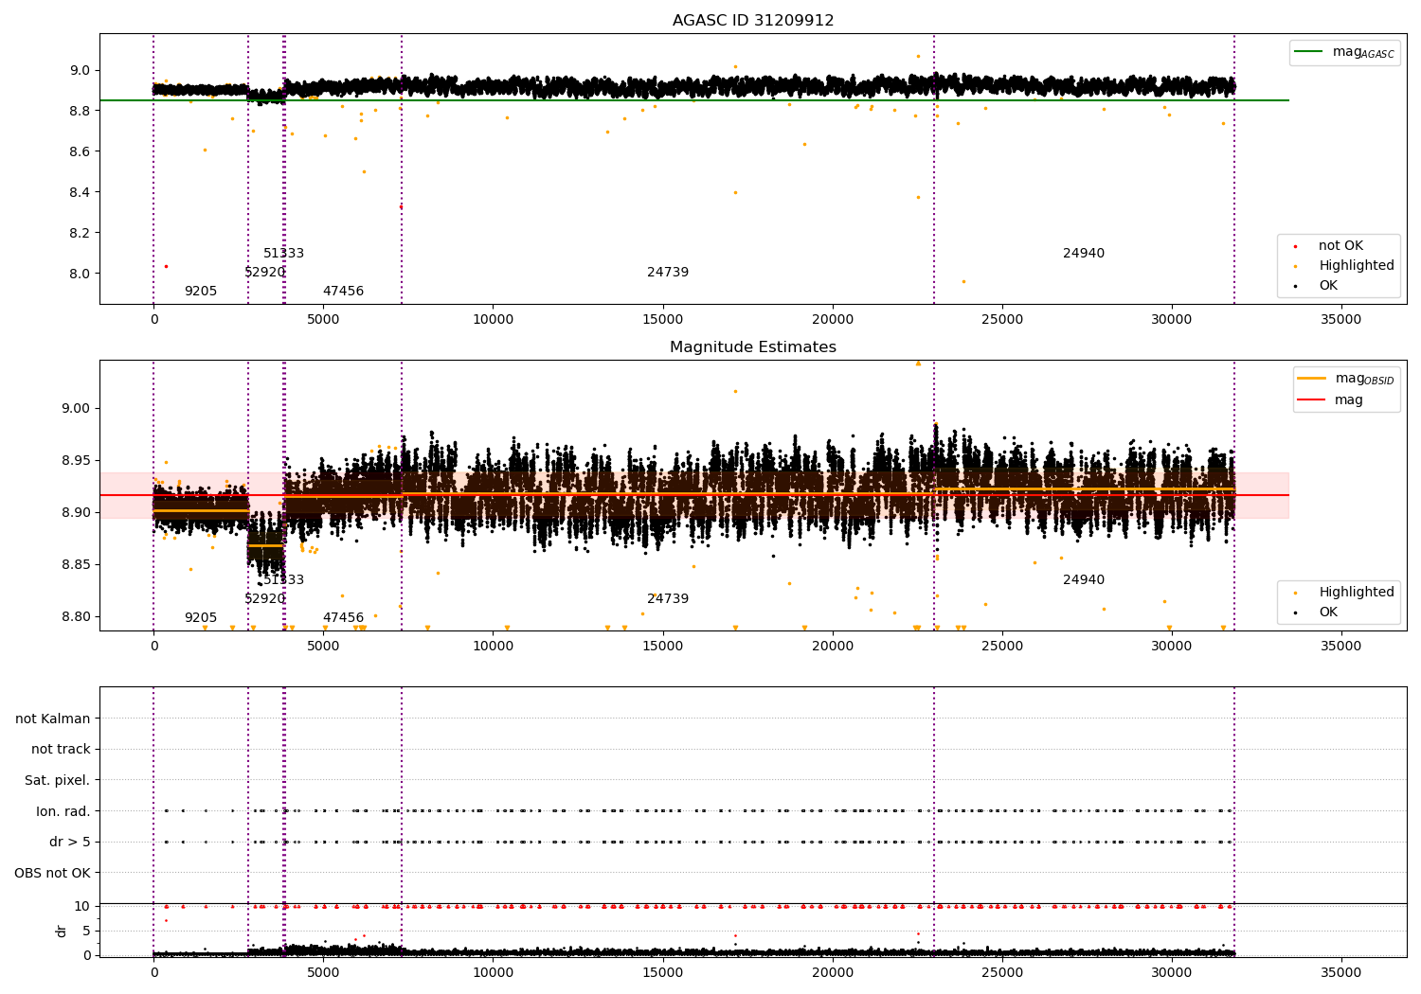The image size is (1421, 994).
Task: Click the 'Ion. rad.' row label
Action: tap(63, 811)
